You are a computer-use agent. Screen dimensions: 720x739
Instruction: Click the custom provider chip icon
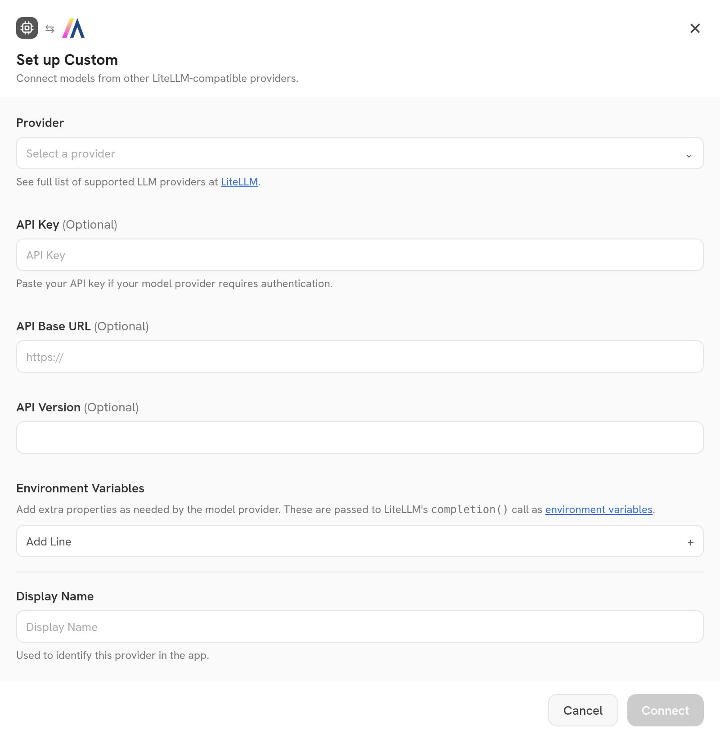27,28
